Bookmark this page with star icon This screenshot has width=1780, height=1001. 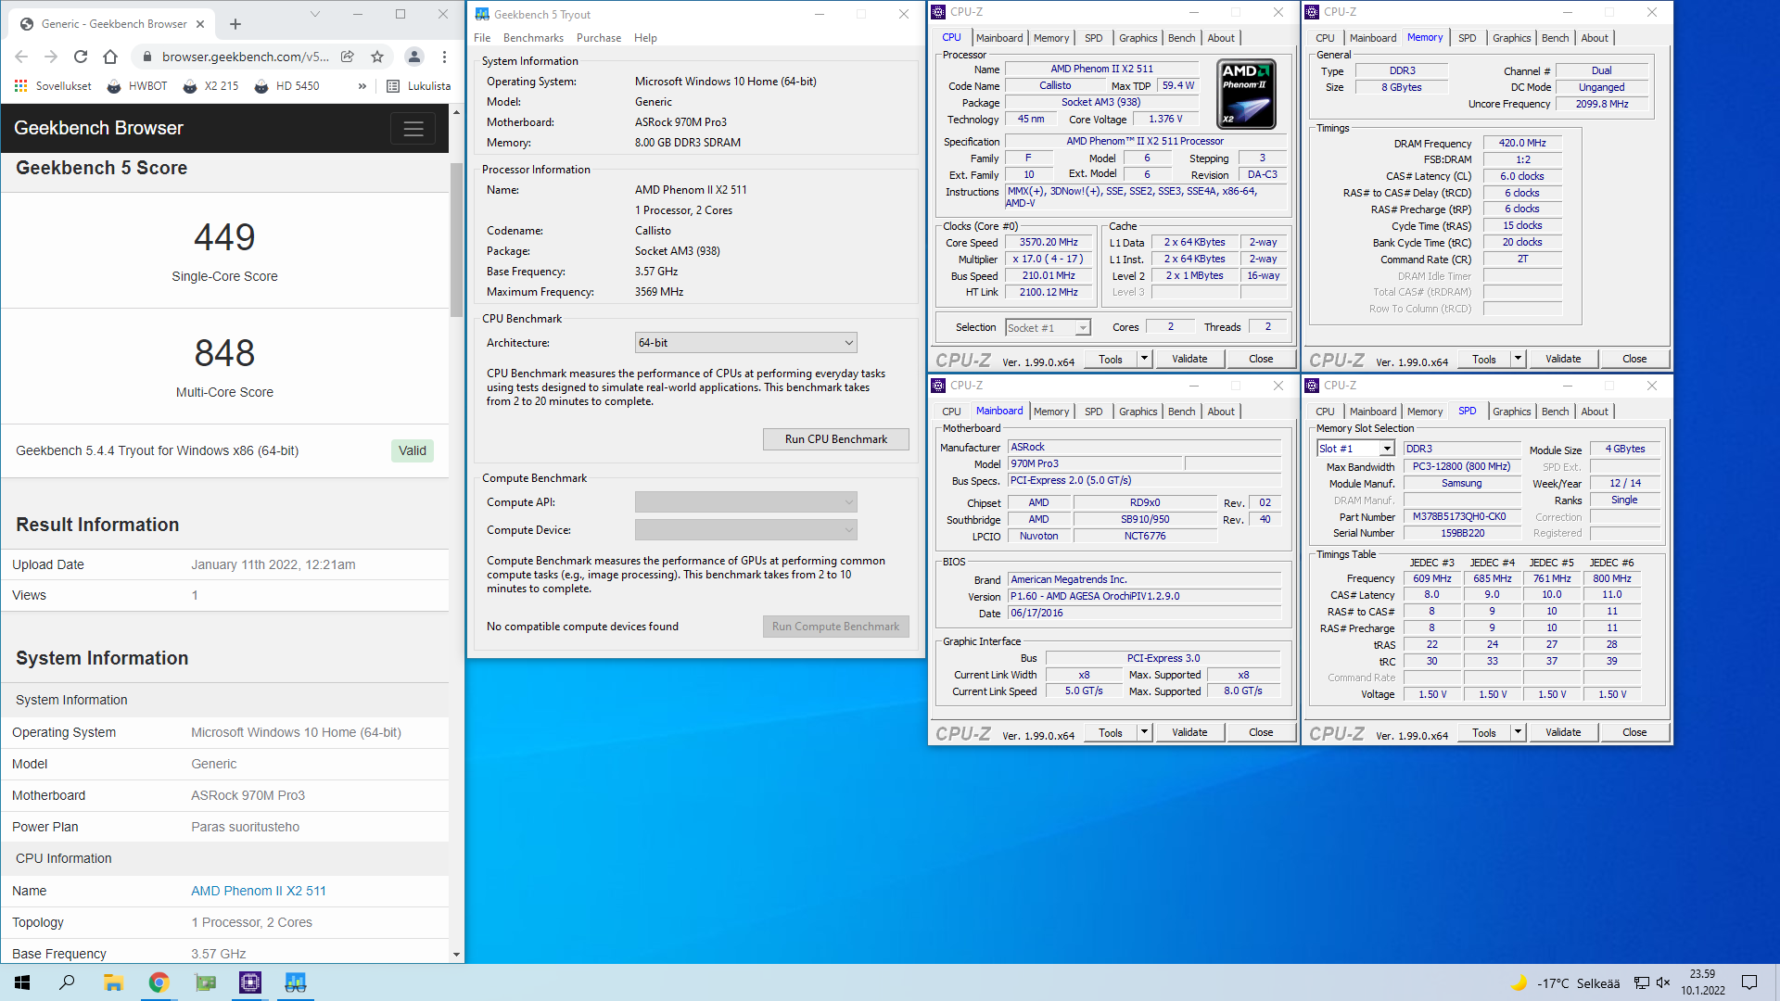[377, 57]
